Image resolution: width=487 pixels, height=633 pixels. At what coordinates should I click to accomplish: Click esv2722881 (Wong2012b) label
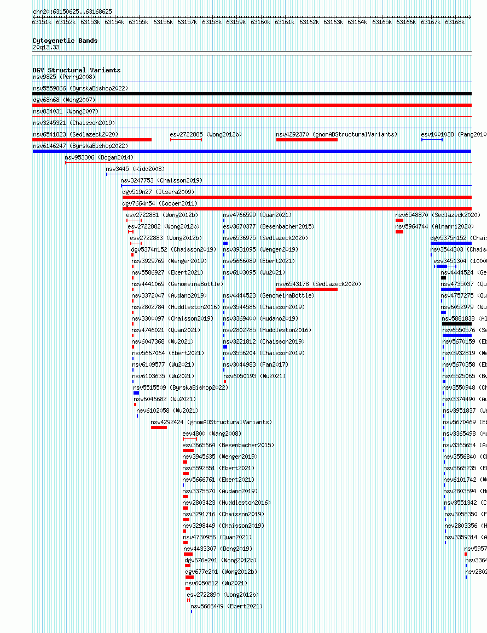162,215
